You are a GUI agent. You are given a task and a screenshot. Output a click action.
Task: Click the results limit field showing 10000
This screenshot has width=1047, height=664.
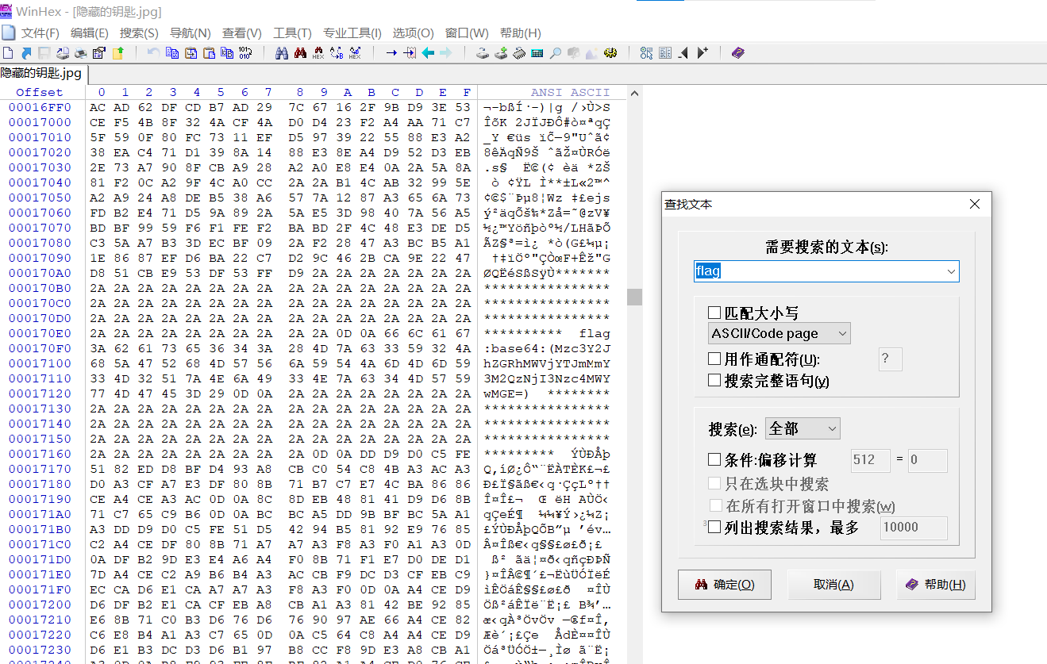[914, 528]
